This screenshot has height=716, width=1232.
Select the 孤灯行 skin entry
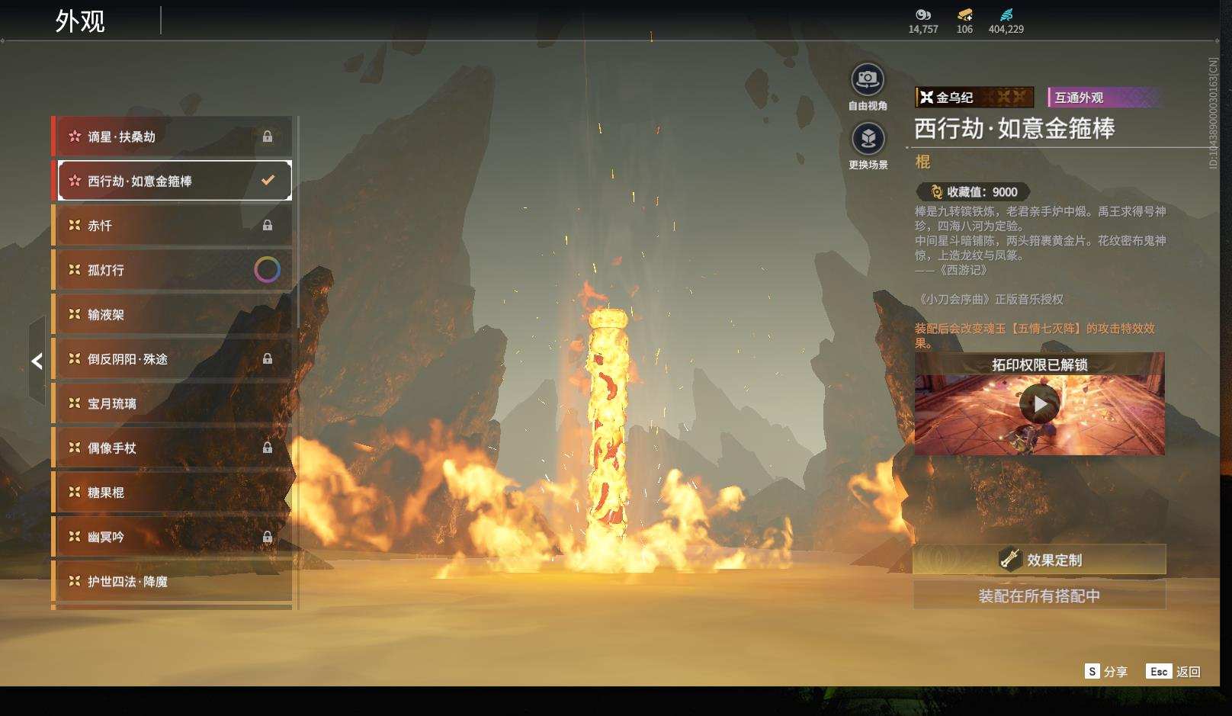click(x=172, y=270)
